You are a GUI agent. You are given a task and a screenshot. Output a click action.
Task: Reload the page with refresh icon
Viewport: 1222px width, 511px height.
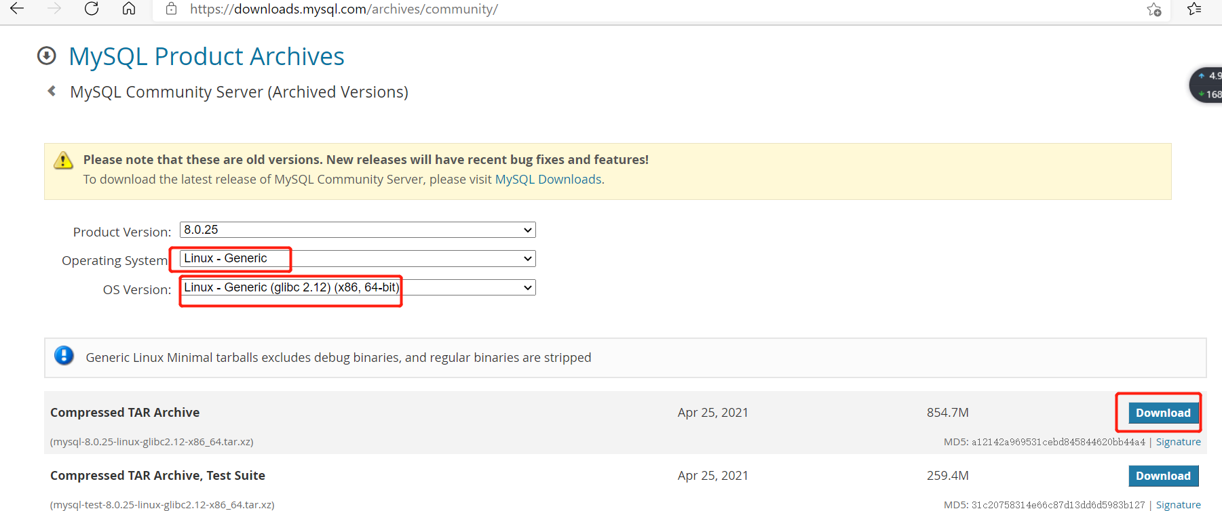(92, 8)
